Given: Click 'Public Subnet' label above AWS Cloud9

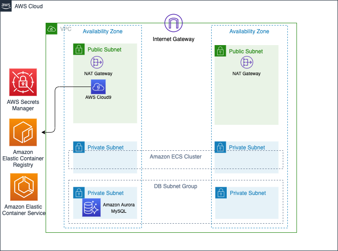Looking at the screenshot, I should point(104,50).
